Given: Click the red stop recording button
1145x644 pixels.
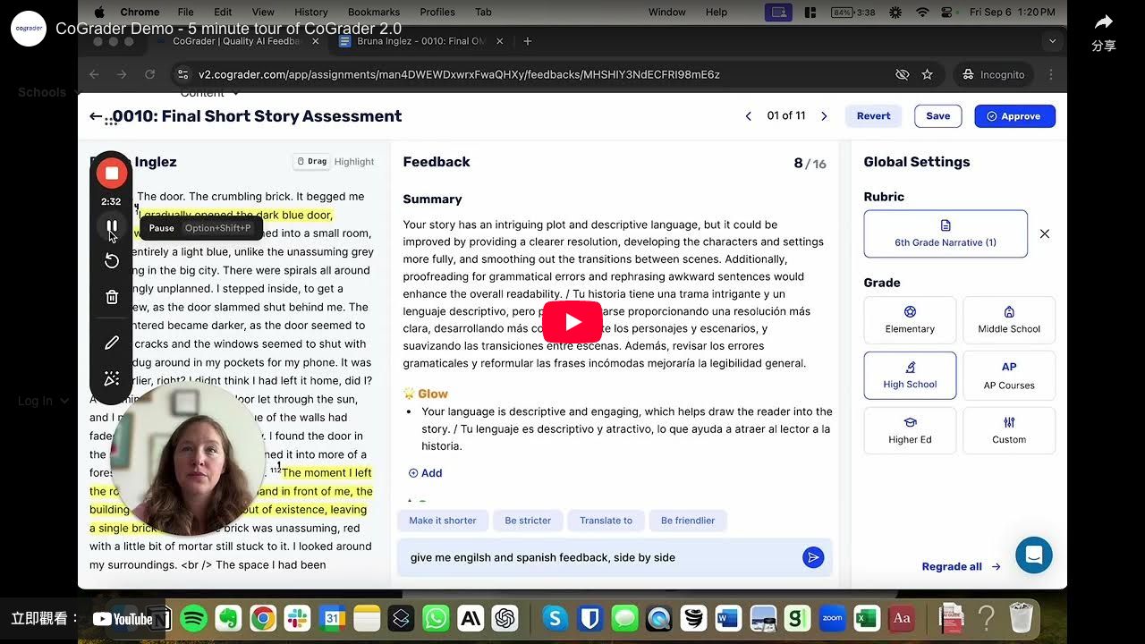Looking at the screenshot, I should [112, 173].
